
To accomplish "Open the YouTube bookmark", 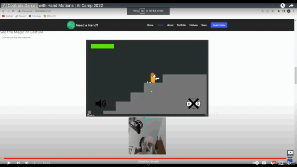I will [x=8, y=16].
